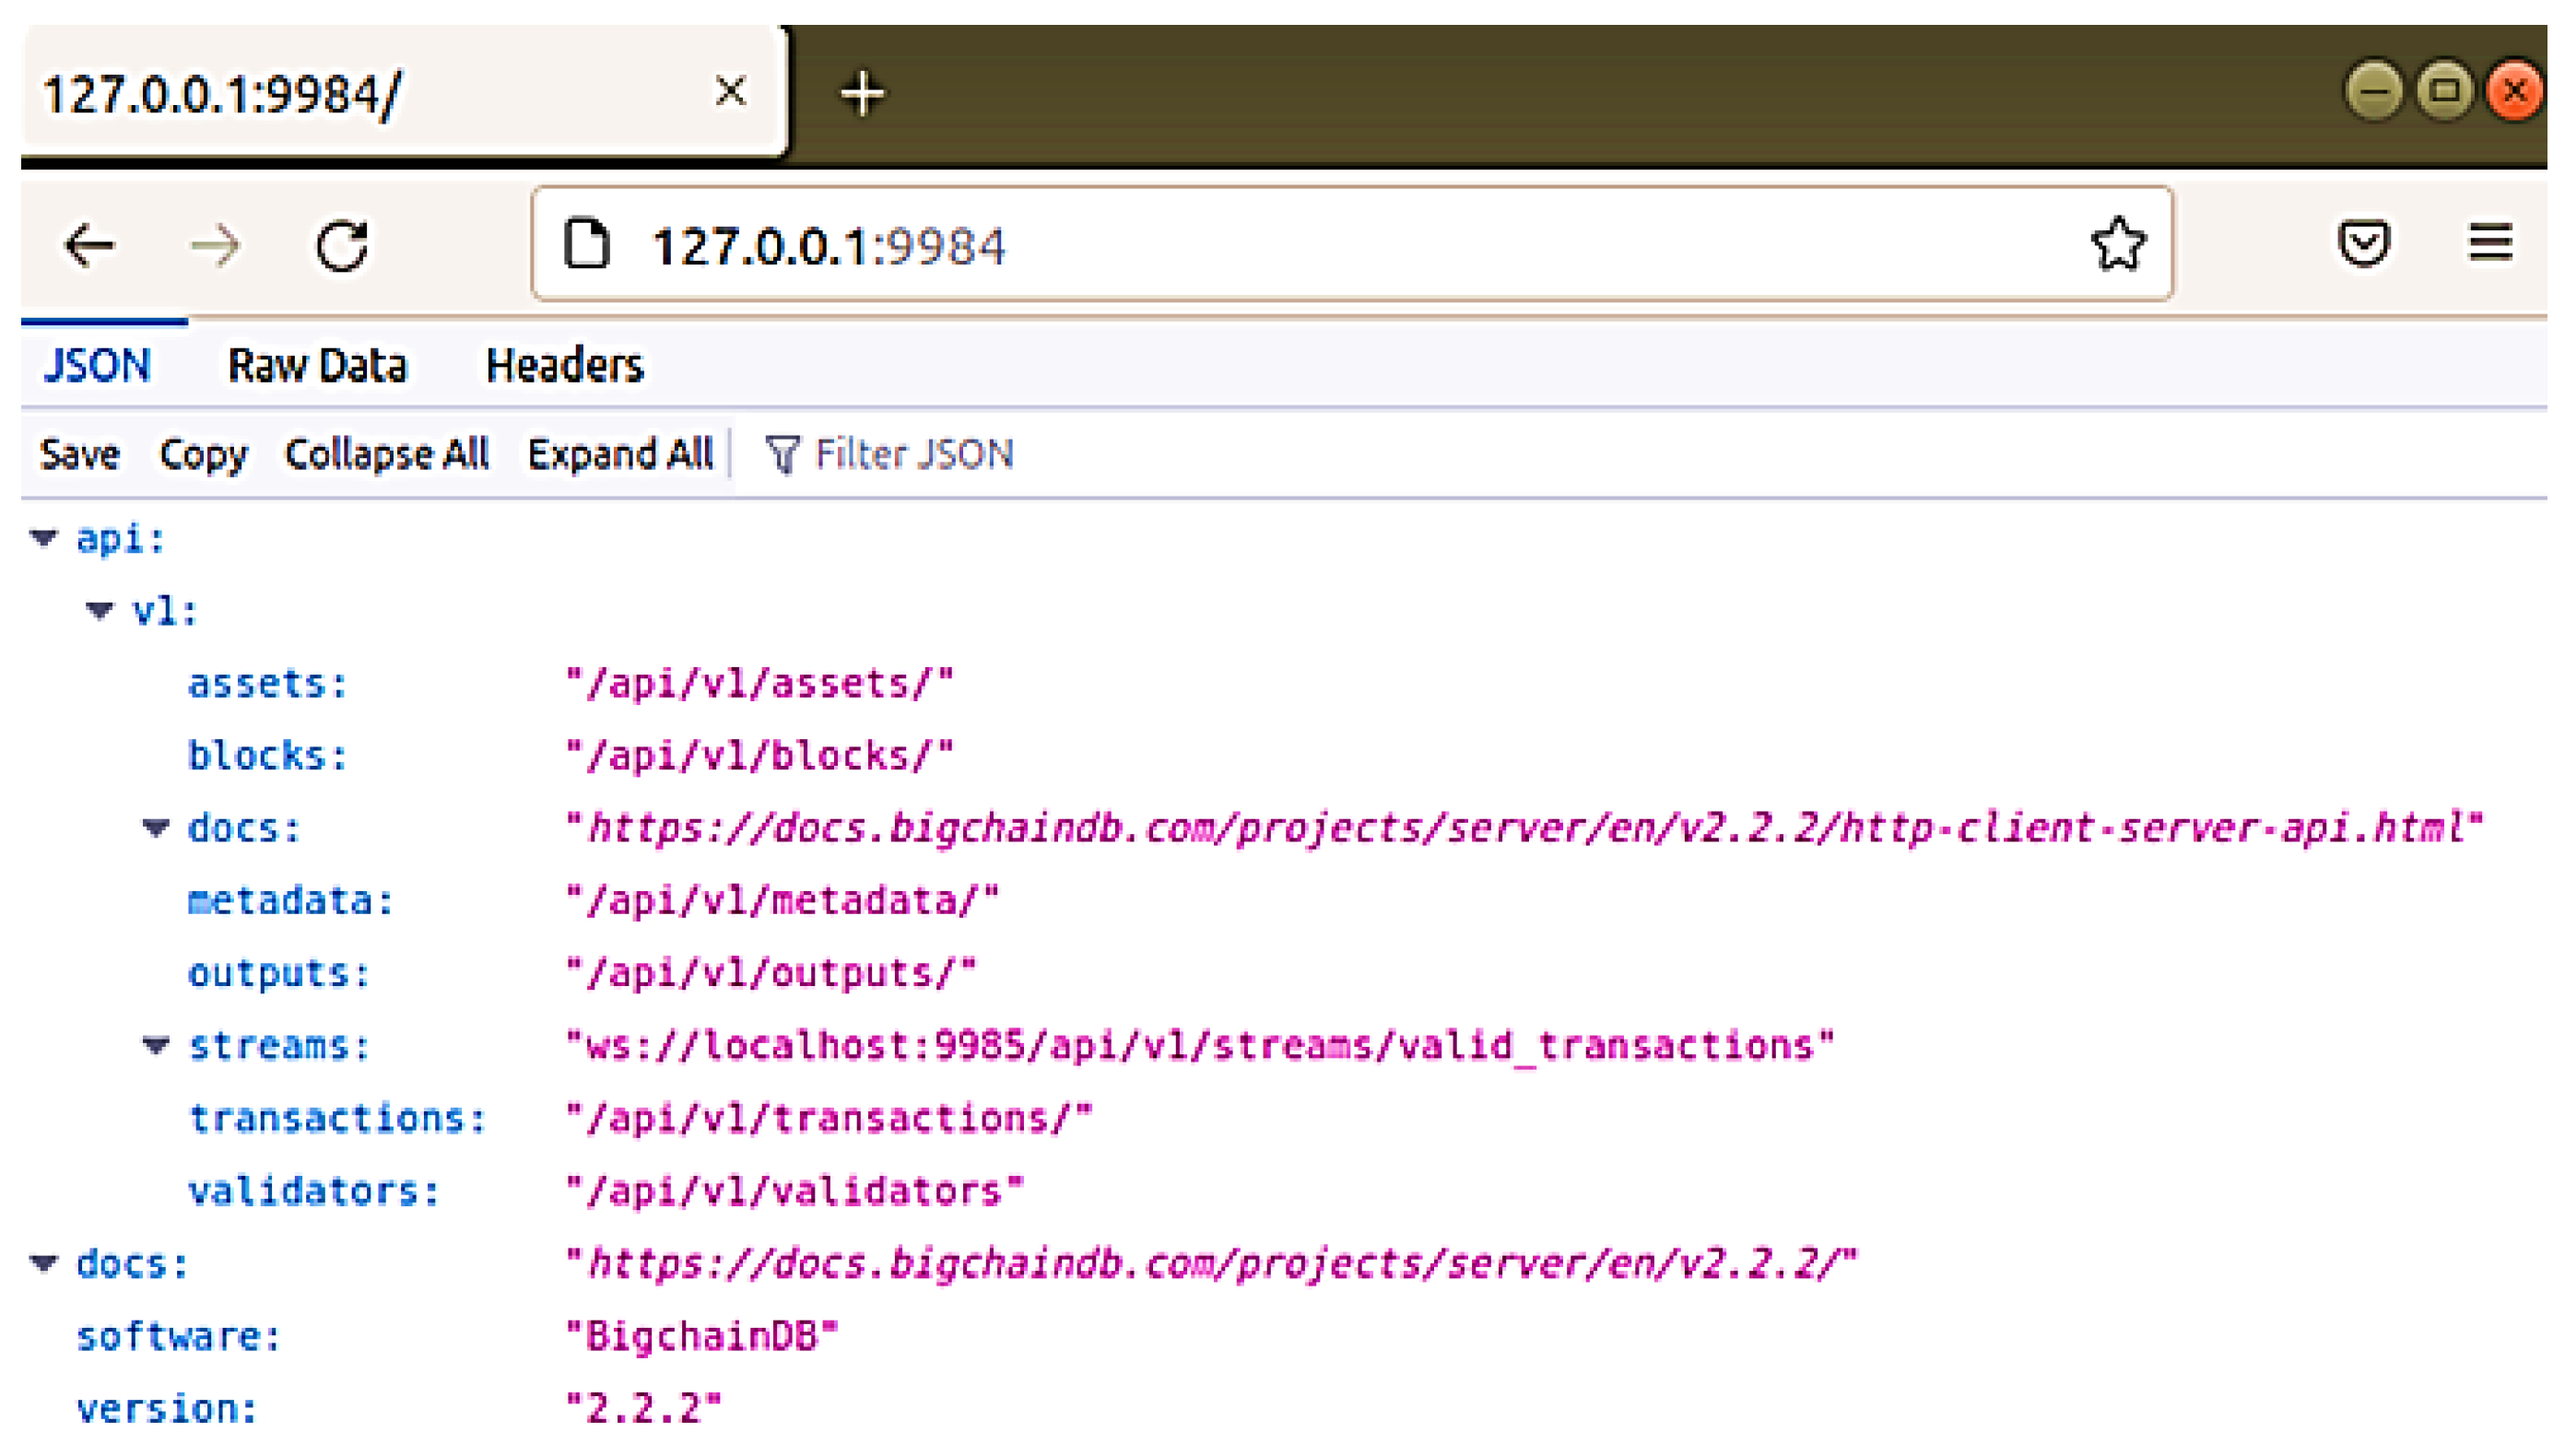
Task: Click the page info icon in address bar
Action: [x=587, y=245]
